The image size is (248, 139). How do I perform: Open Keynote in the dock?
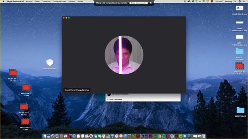[112, 136]
